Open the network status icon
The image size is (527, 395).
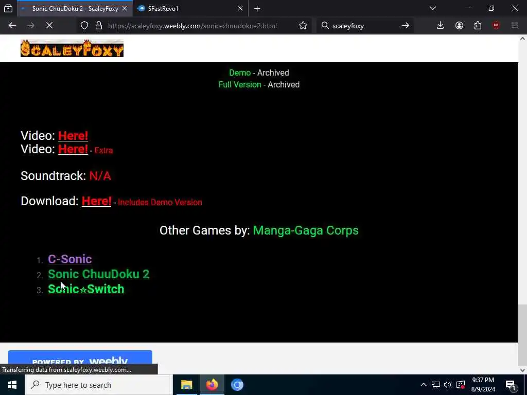(436, 385)
